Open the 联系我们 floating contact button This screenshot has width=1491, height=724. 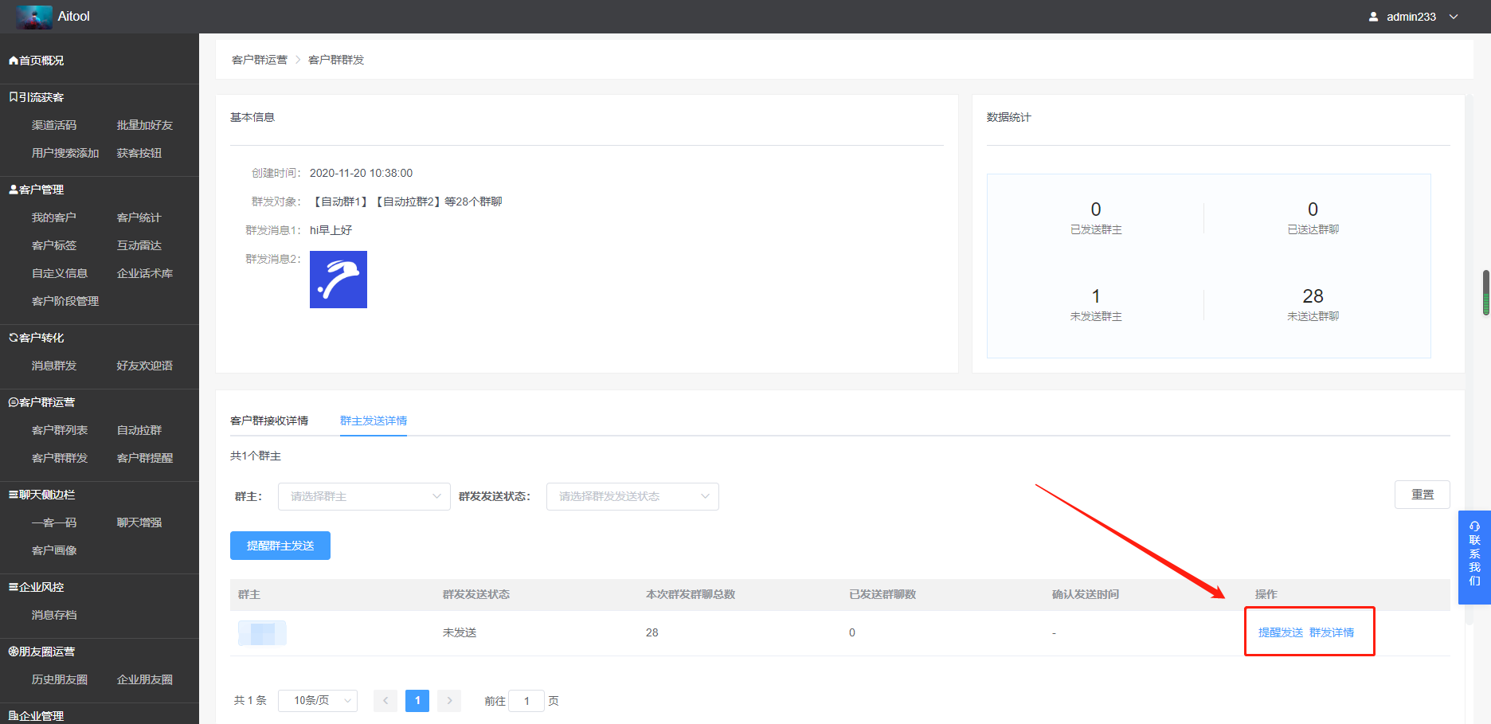click(1474, 558)
